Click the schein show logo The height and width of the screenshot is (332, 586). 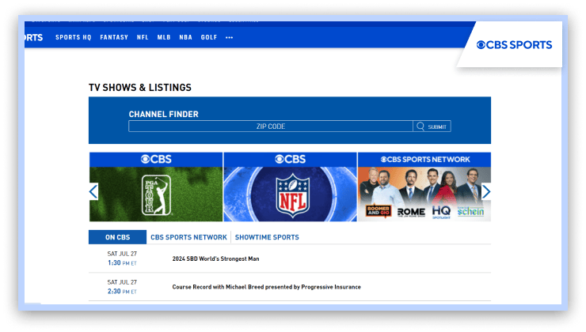tap(470, 212)
